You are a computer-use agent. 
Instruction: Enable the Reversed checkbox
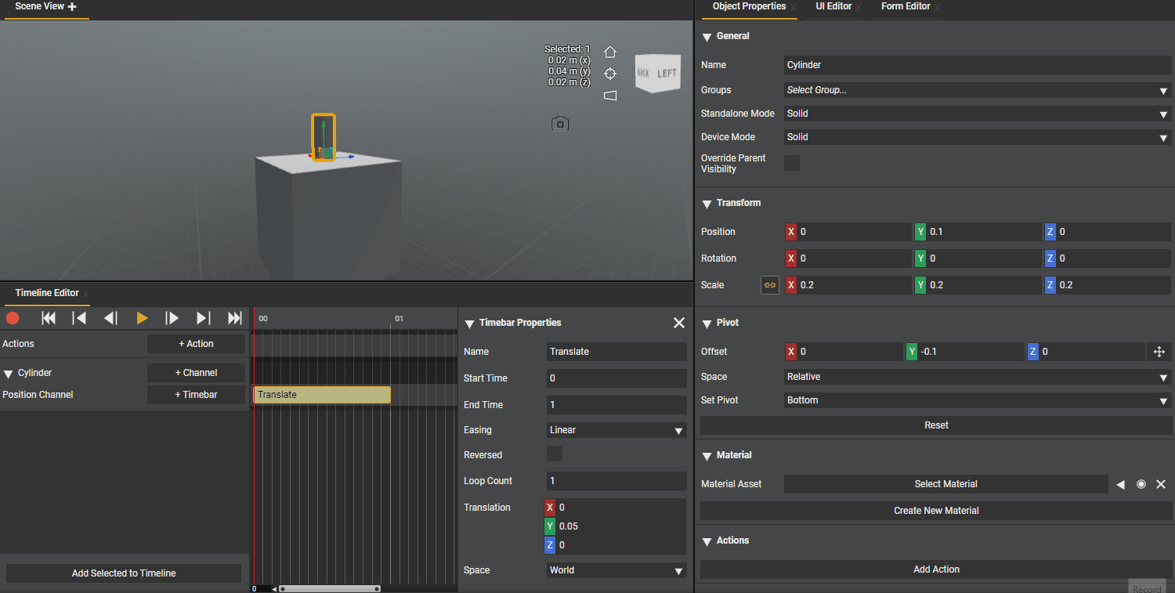click(x=555, y=454)
